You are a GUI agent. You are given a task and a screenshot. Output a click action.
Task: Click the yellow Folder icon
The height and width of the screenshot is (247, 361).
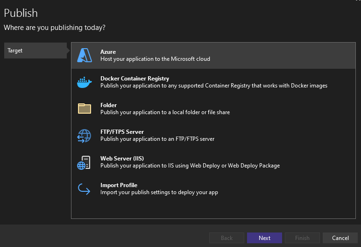point(85,109)
